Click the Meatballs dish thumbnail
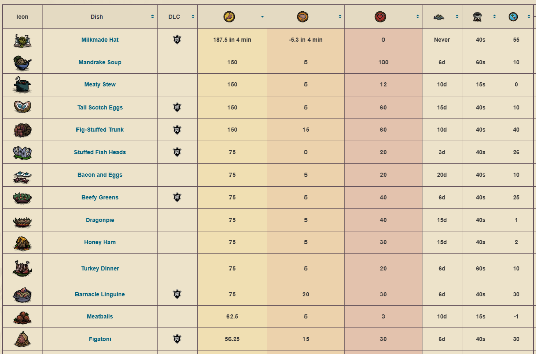This screenshot has height=354, width=536. (x=22, y=317)
